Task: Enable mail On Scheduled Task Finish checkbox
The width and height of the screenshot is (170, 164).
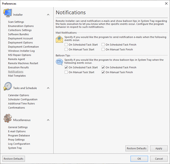Action: point(103,45)
